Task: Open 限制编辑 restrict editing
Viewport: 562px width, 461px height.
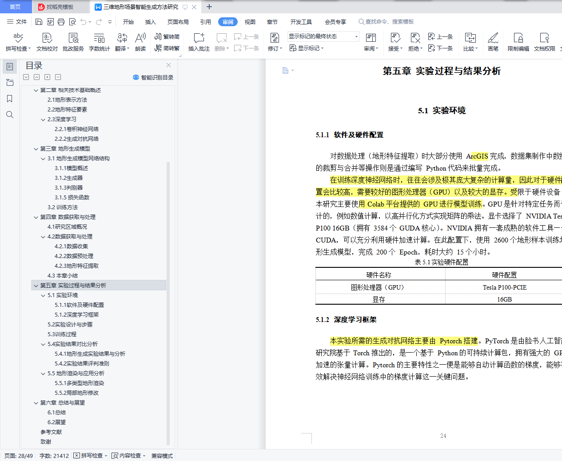Action: tap(518, 42)
